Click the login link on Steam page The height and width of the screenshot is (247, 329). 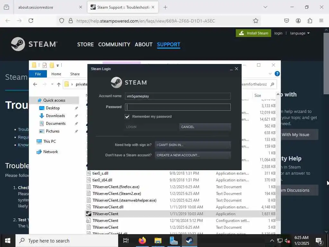(x=278, y=33)
